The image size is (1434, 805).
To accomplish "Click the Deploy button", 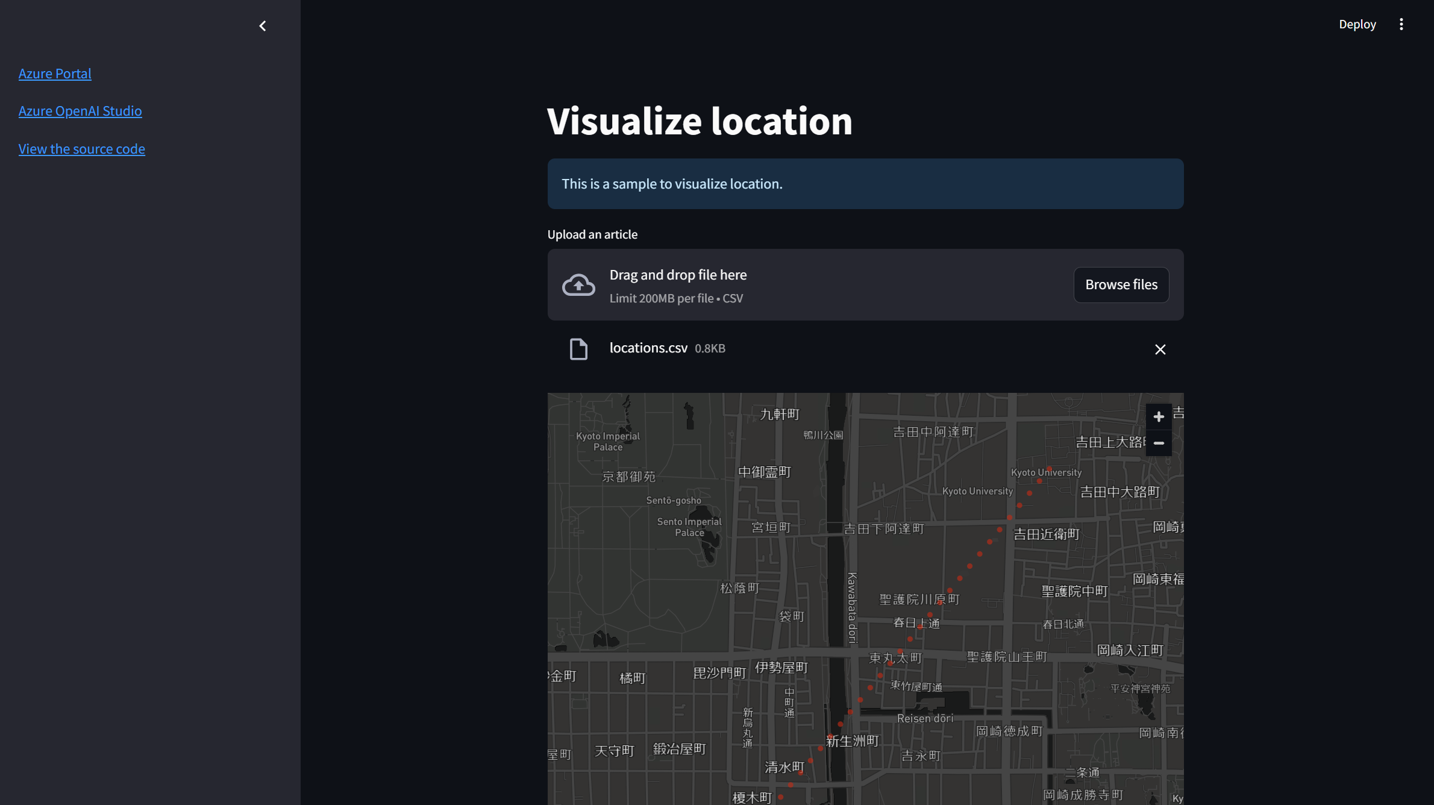I will click(1357, 24).
